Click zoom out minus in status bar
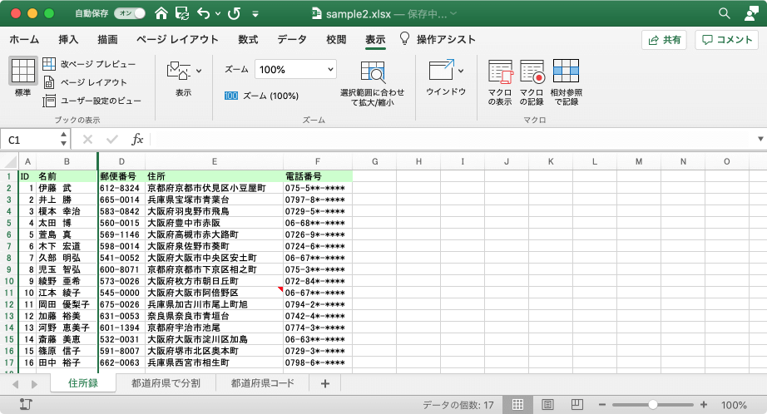Screen dimensions: 767x414 click(x=602, y=405)
